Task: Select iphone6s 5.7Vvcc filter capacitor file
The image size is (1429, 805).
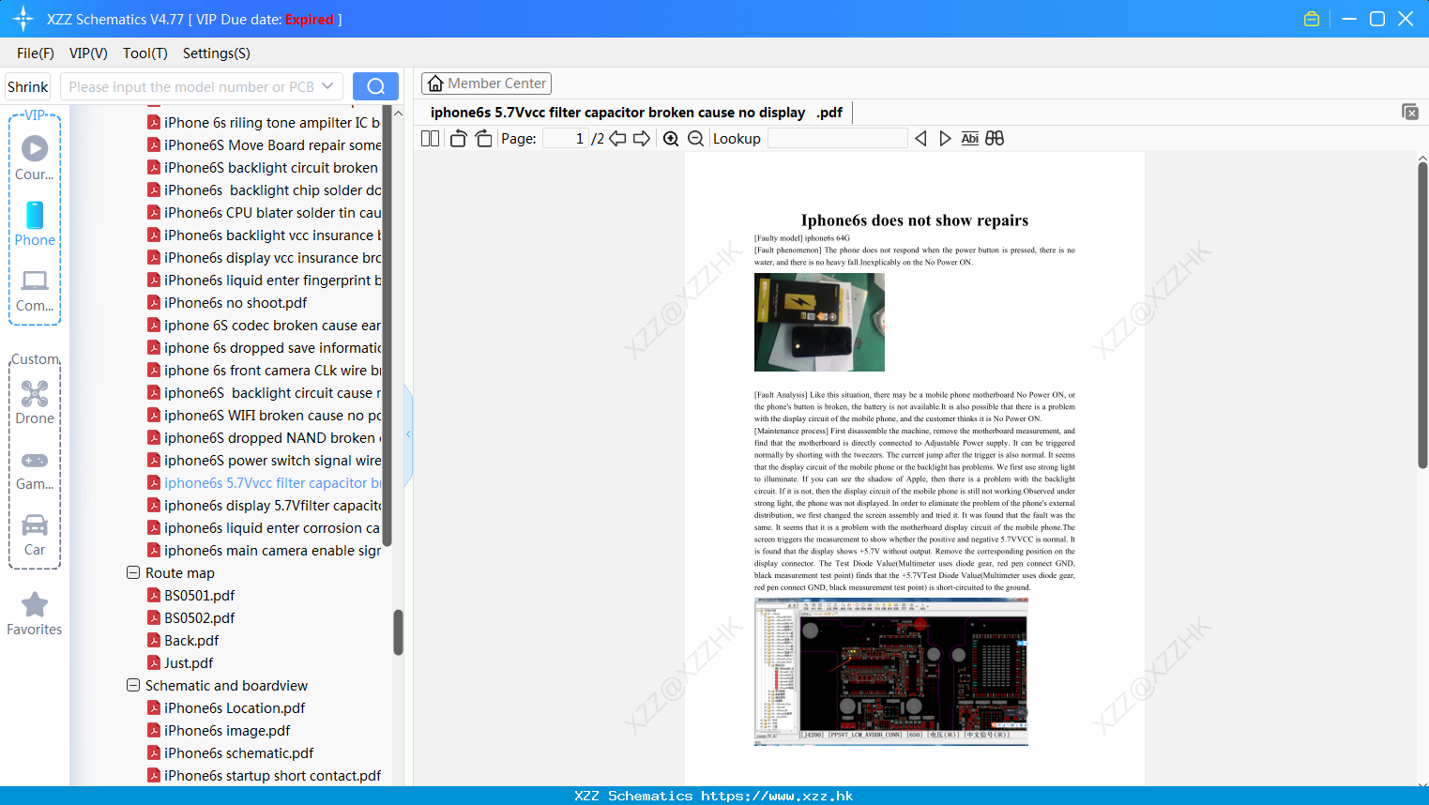Action: tap(264, 482)
